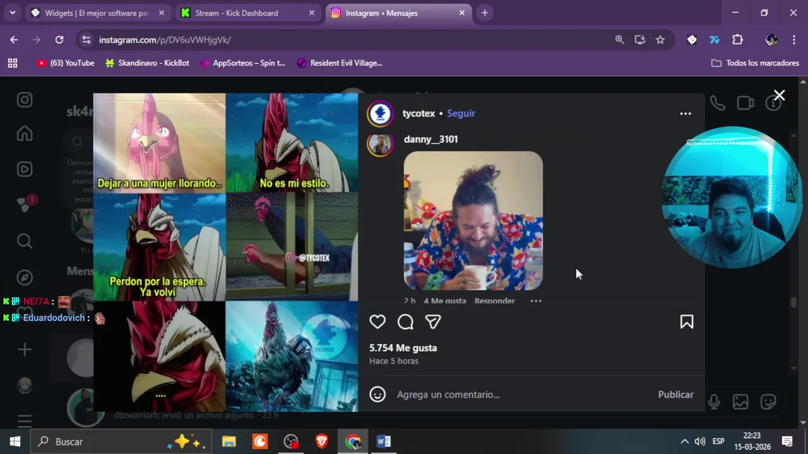Go back in browser history
Screen dimensions: 808x454
14,40
